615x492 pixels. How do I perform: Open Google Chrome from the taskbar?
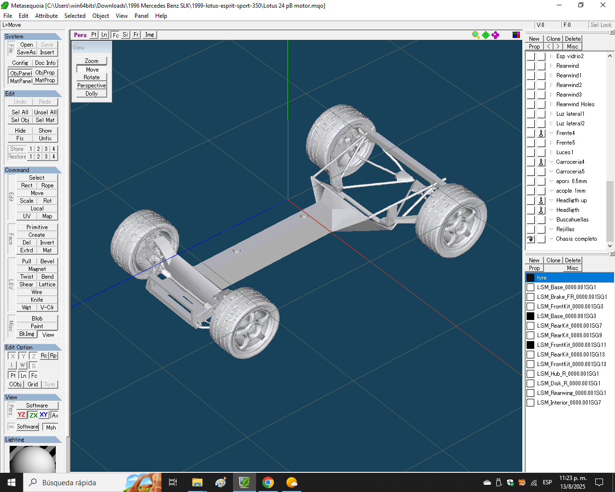click(268, 482)
